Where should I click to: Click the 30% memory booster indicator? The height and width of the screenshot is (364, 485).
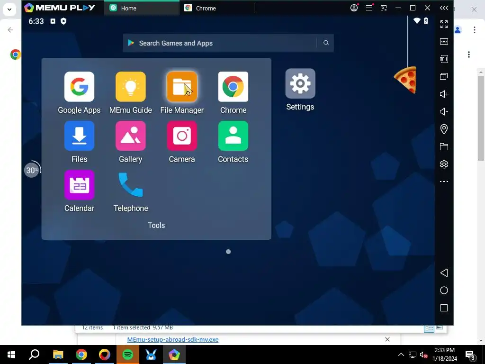32,170
